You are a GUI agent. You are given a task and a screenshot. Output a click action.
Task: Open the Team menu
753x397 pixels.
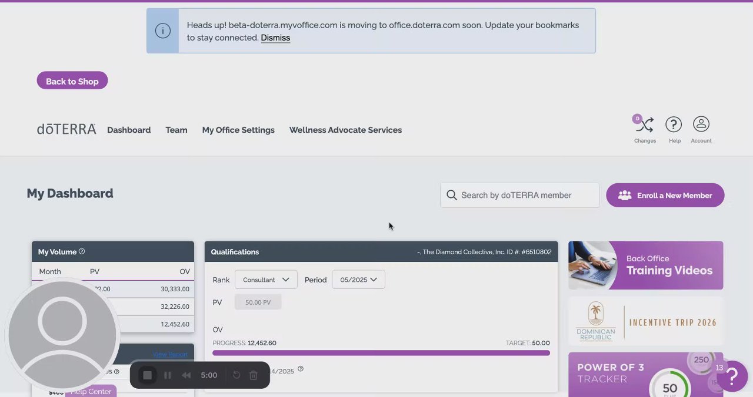[x=176, y=130]
